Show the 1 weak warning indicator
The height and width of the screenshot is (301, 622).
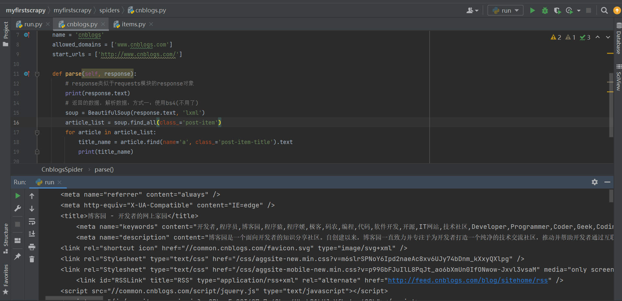(x=570, y=37)
